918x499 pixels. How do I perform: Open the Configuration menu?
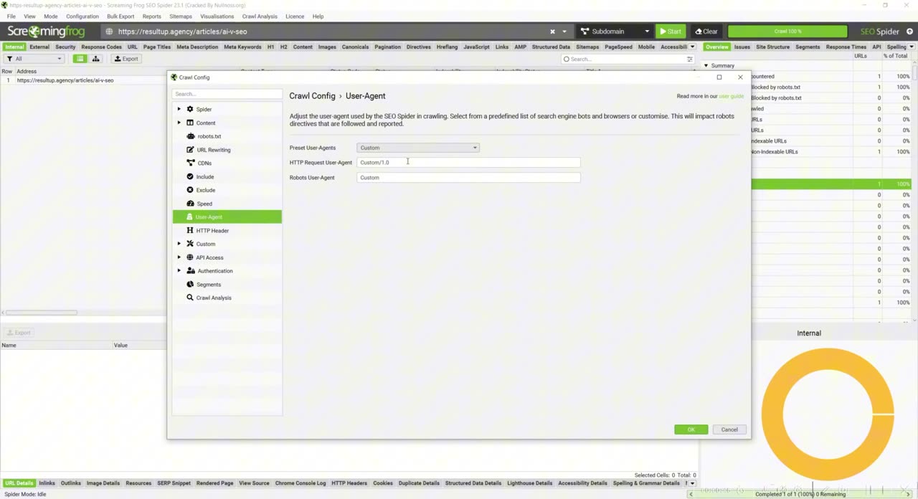(82, 16)
